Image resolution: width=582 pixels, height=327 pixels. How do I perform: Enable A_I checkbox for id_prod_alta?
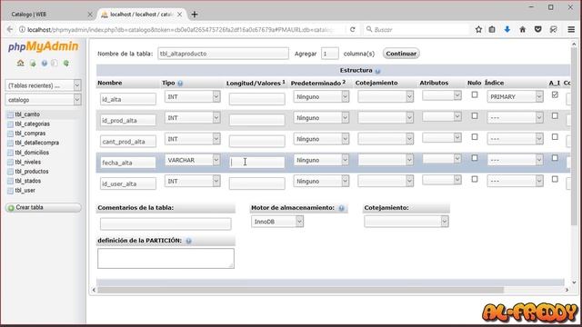tap(555, 116)
